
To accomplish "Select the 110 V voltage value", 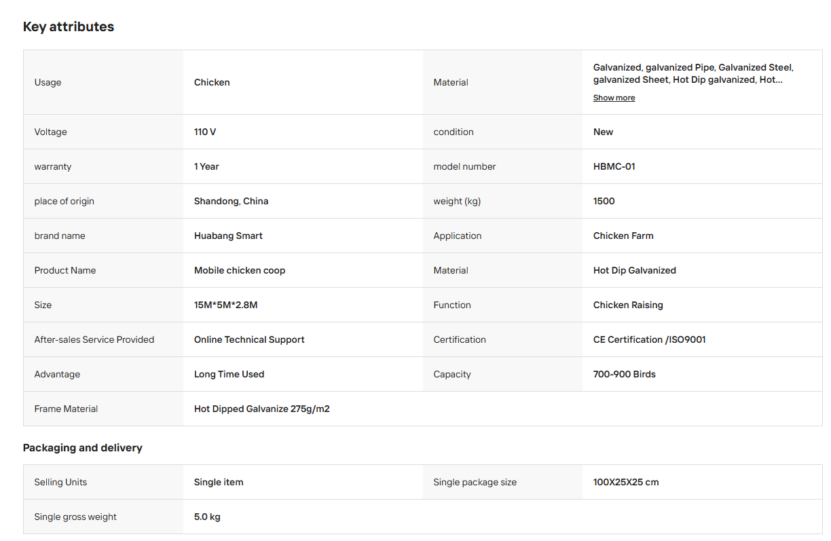I will [205, 132].
